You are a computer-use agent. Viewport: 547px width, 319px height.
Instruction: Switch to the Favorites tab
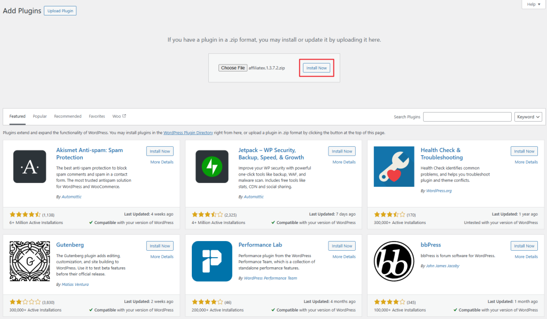97,116
